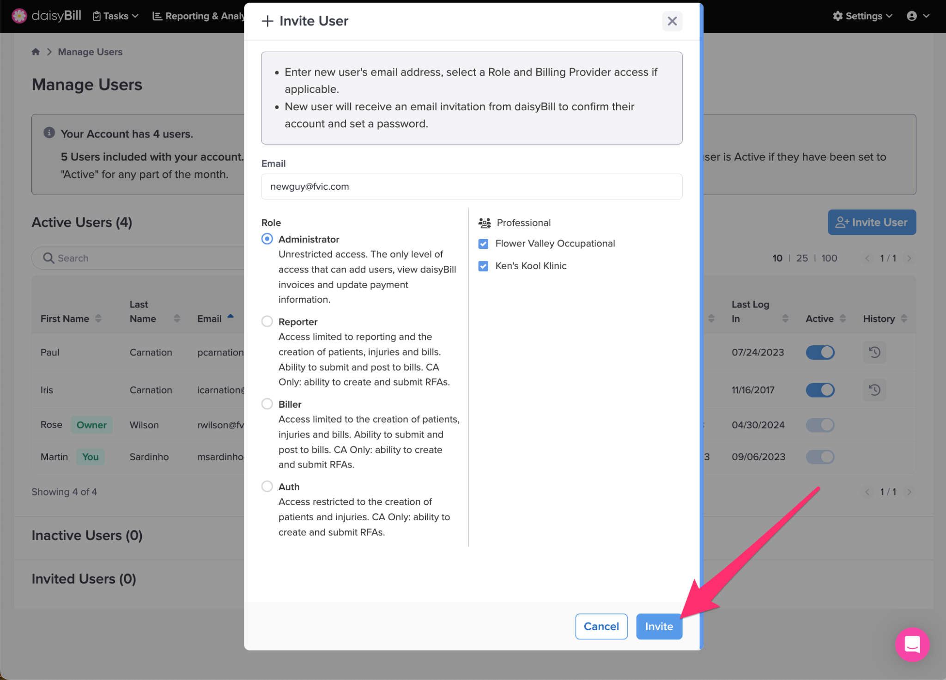
Task: Click the blue Invite button
Action: 659,626
